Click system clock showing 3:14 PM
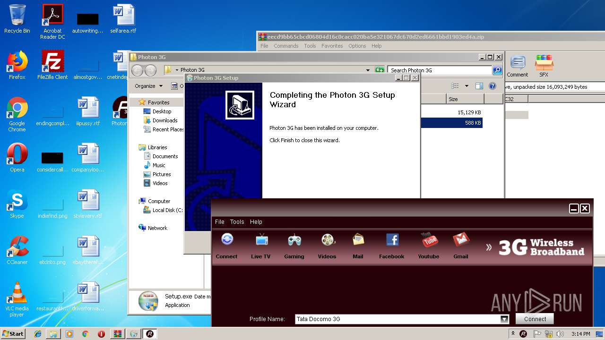Viewport: 605px width, 340px height. [580, 334]
